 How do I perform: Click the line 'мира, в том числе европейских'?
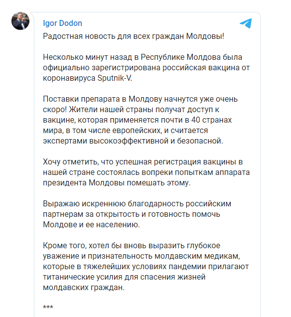pyautogui.click(x=125, y=131)
